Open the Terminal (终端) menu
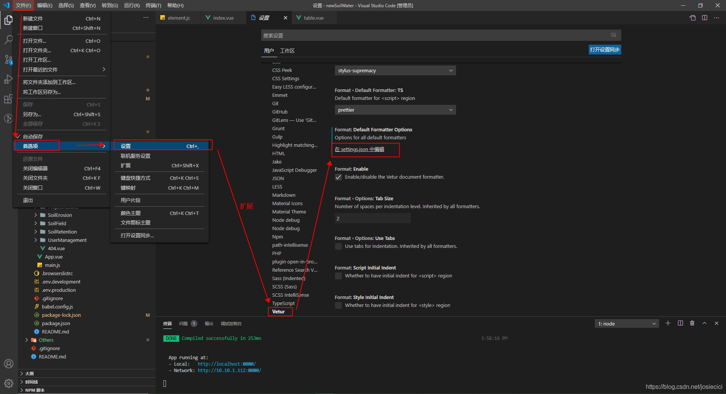The height and width of the screenshot is (394, 726). tap(153, 5)
